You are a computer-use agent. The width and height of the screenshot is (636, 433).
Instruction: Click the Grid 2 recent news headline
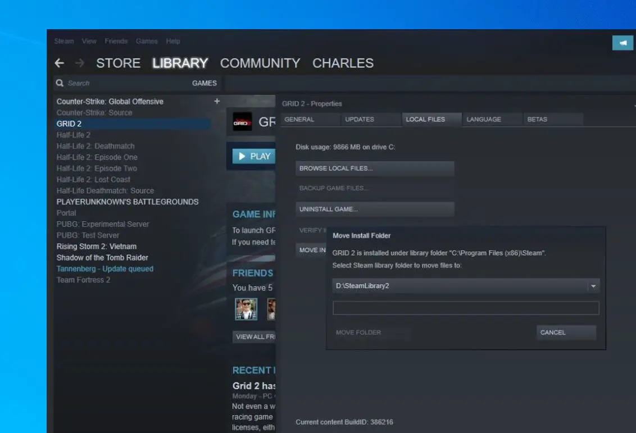254,386
